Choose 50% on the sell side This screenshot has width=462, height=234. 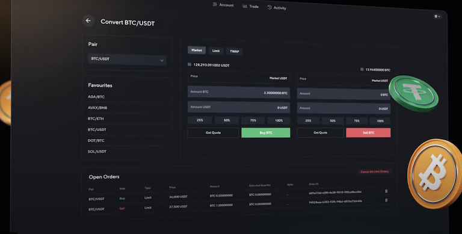(x=332, y=121)
